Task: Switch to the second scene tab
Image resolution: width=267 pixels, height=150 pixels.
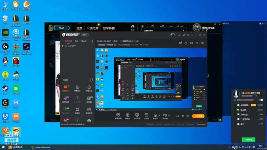Action: 77,41
